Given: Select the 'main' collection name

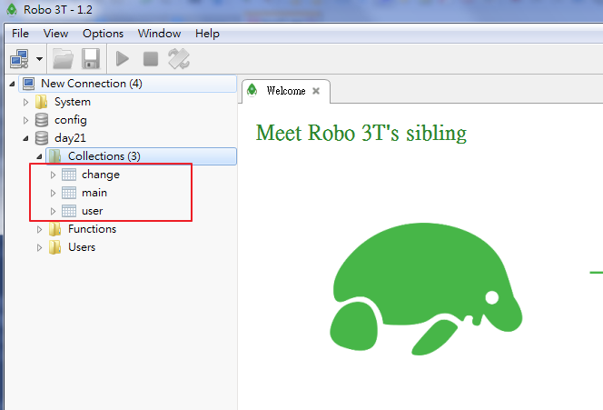Looking at the screenshot, I should [94, 193].
